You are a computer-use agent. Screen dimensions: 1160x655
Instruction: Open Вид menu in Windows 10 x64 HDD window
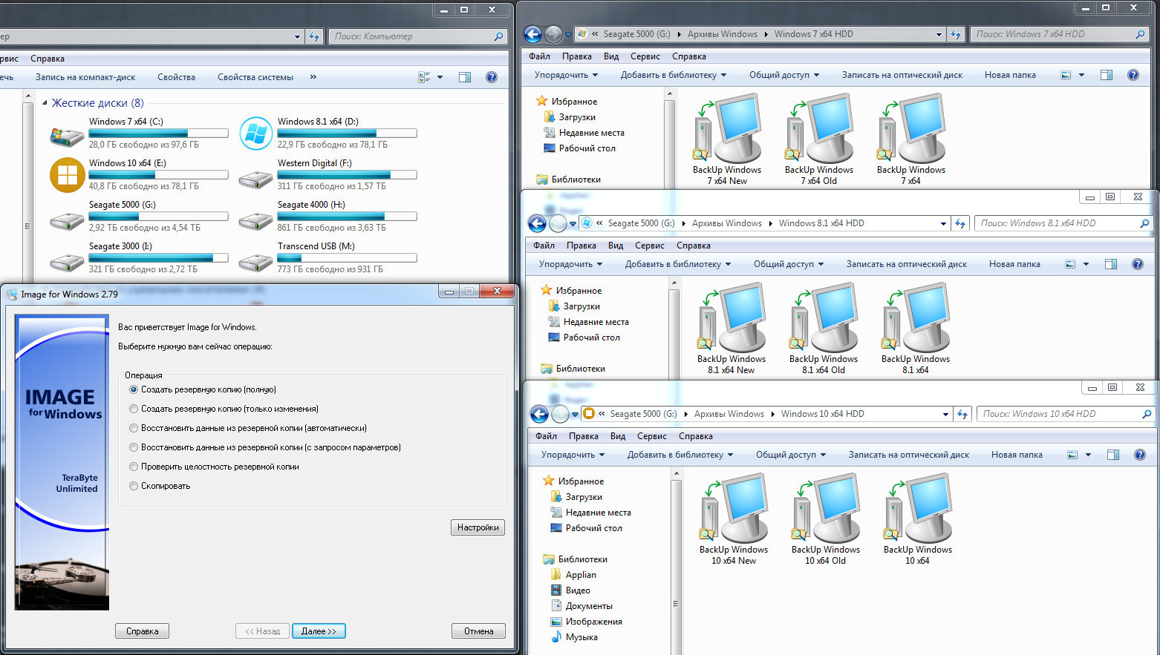click(618, 436)
